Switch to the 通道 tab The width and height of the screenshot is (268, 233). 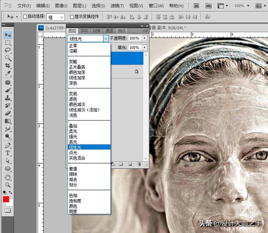pos(109,31)
